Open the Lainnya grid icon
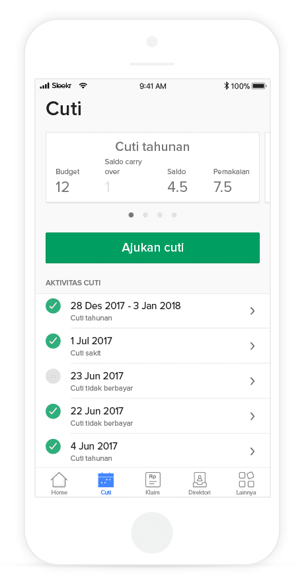Viewport: 304px width, 576px height. (246, 480)
